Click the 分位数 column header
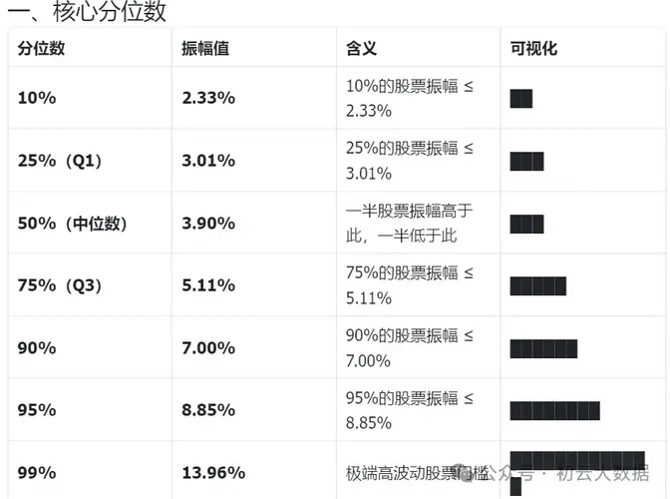670x499 pixels. (x=41, y=48)
